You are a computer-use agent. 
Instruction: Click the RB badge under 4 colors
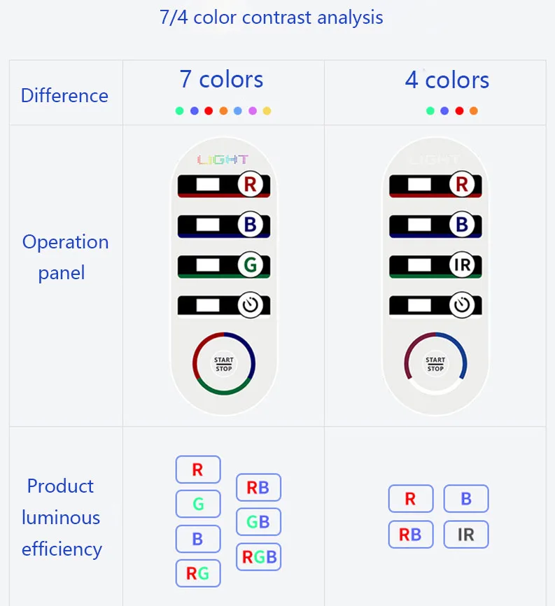click(x=411, y=535)
